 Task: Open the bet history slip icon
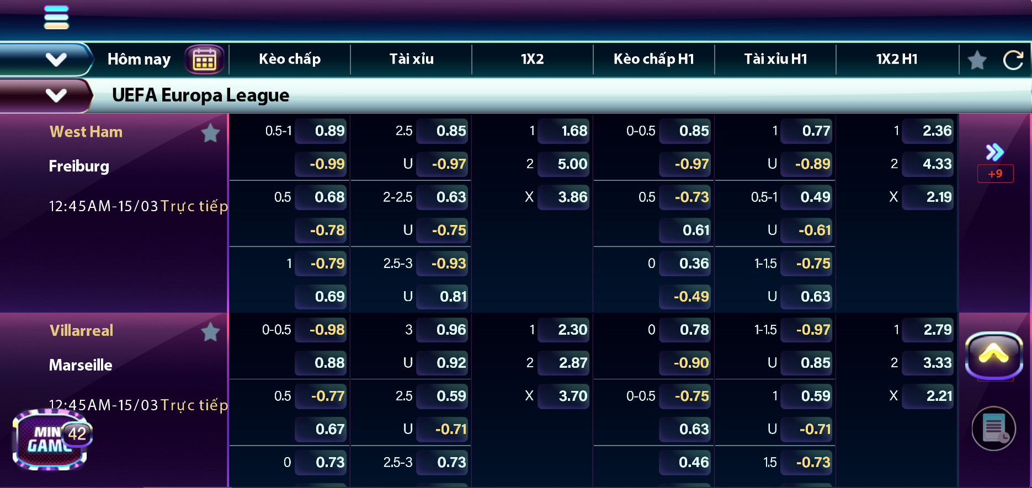(x=993, y=428)
